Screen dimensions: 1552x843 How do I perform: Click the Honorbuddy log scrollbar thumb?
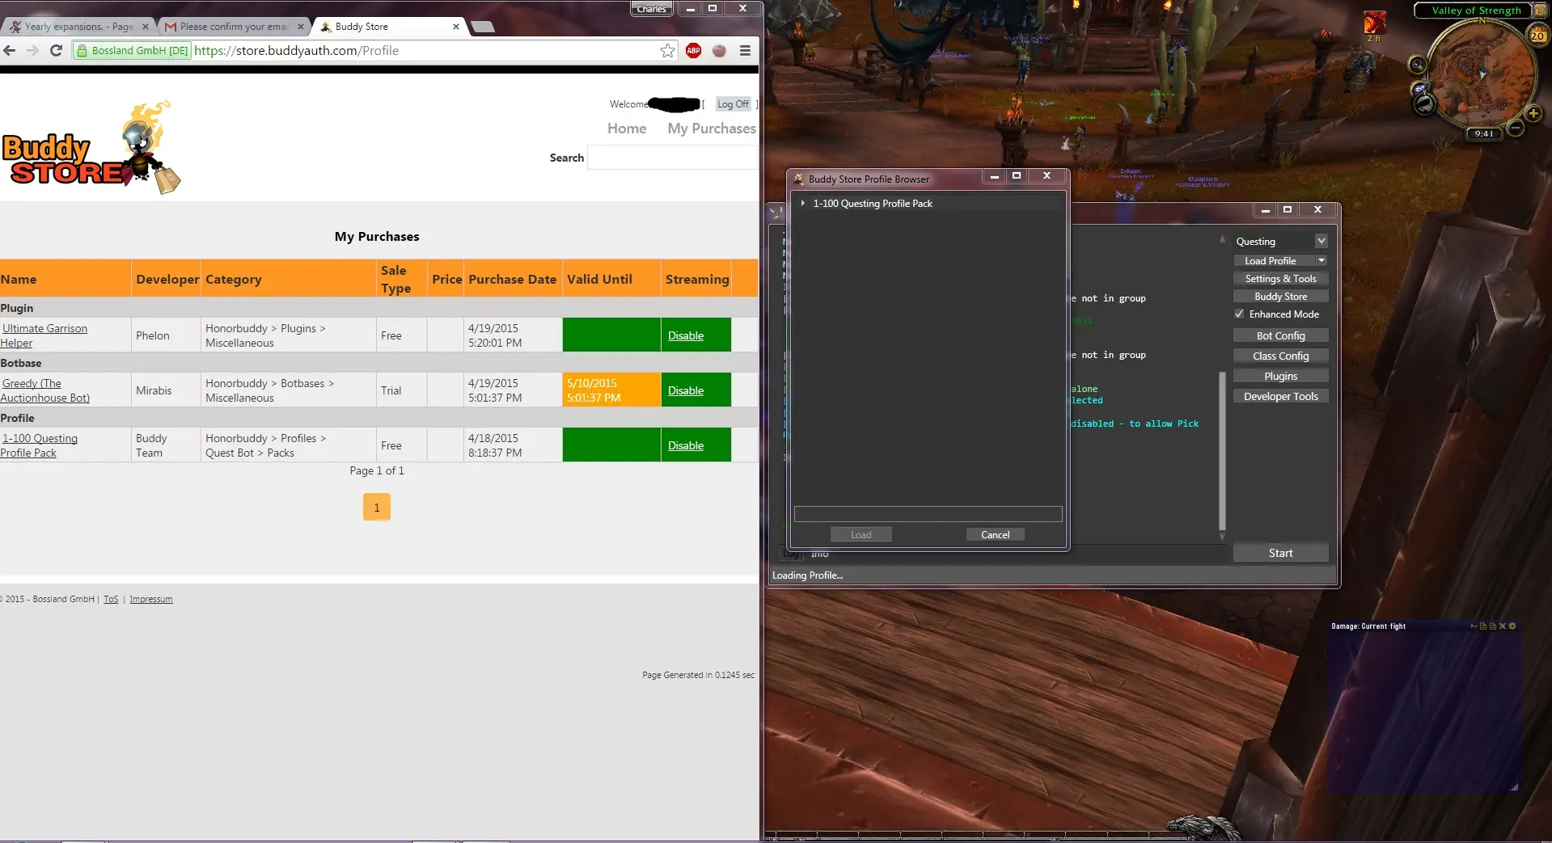(x=1222, y=450)
